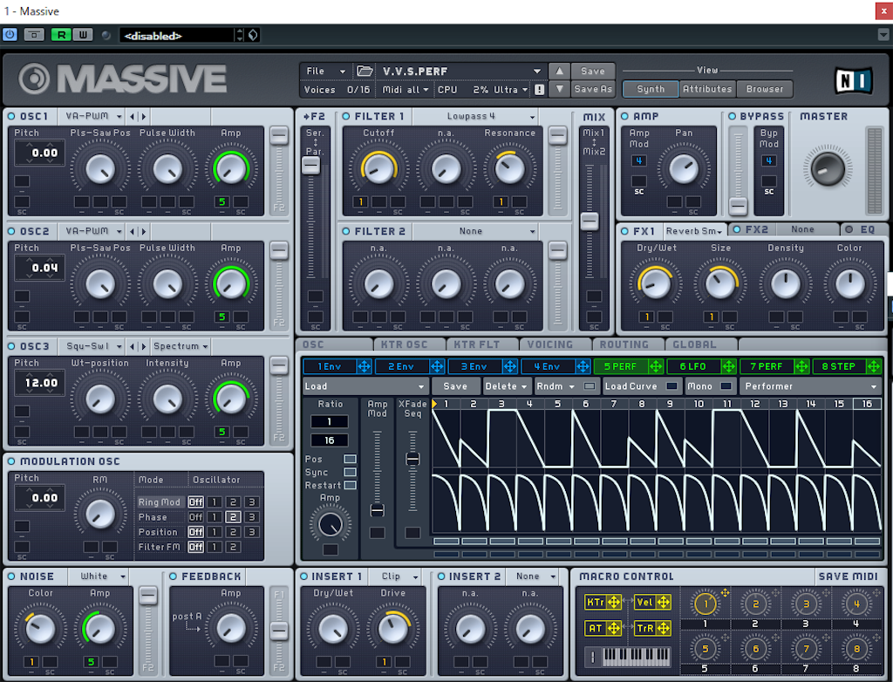Viewport: 893px width, 682px height.
Task: Click the AT macro drag handle
Action: [x=614, y=628]
